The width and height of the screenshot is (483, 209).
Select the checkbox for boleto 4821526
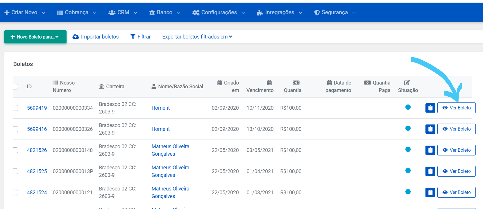[x=15, y=150]
